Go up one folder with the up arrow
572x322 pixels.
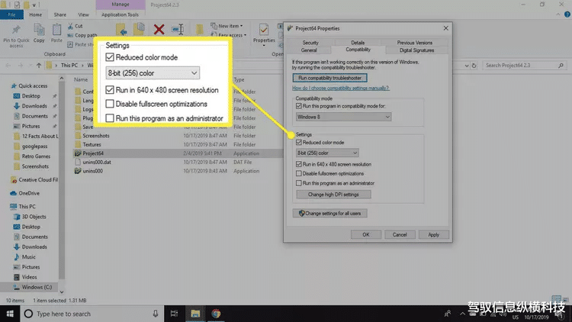pos(39,66)
